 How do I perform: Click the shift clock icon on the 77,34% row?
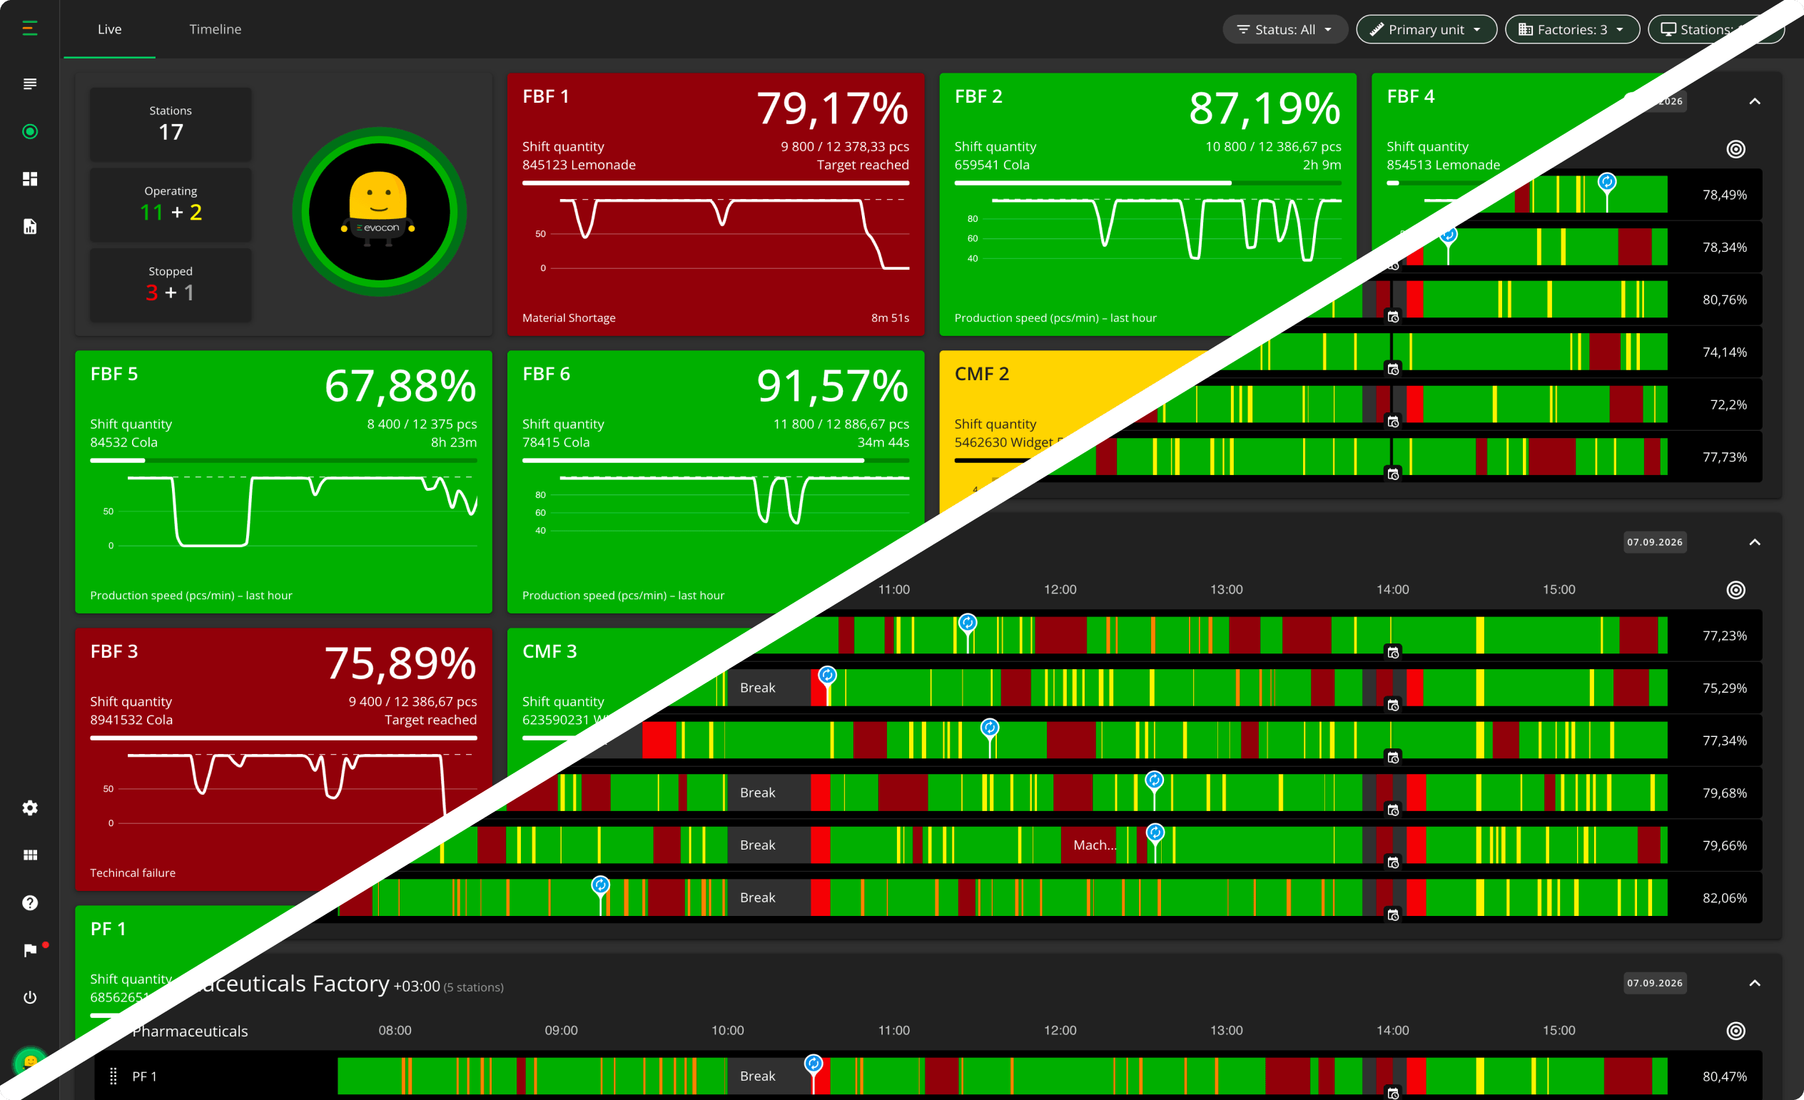(1393, 758)
